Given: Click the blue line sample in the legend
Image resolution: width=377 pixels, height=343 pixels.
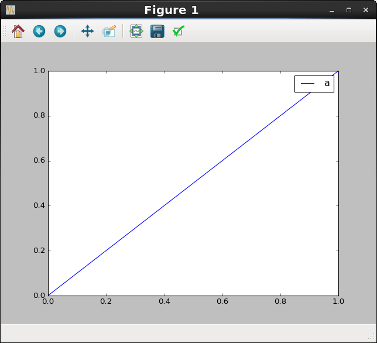Looking at the screenshot, I should 307,83.
